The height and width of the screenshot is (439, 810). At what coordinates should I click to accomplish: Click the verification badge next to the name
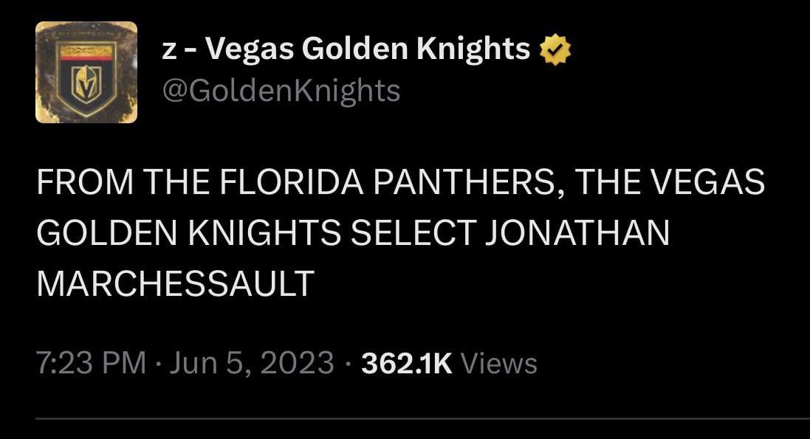point(554,48)
